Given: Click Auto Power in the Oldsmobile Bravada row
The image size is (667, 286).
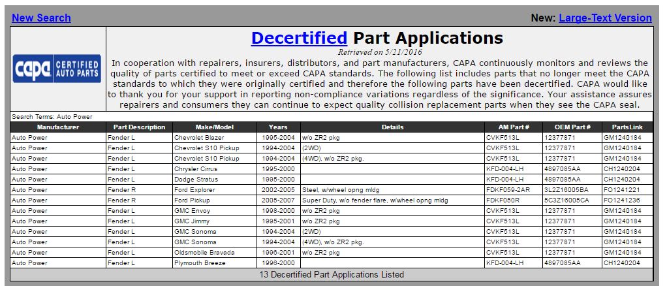Looking at the screenshot, I should tap(58, 253).
